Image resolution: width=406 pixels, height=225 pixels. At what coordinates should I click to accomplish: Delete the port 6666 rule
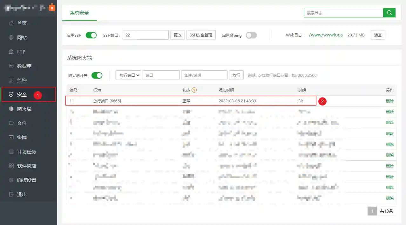389,101
